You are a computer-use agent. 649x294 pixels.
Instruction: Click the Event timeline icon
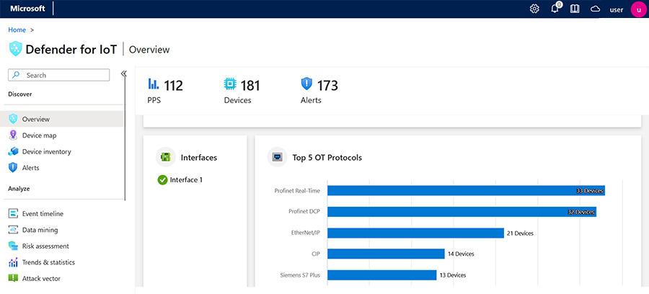[x=13, y=214]
